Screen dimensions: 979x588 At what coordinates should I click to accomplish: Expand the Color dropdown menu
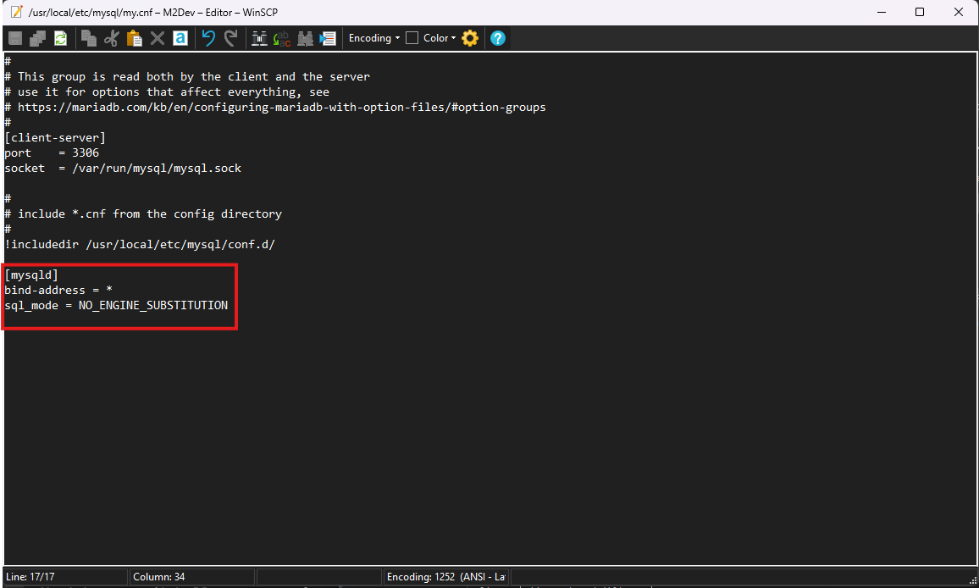click(x=440, y=38)
